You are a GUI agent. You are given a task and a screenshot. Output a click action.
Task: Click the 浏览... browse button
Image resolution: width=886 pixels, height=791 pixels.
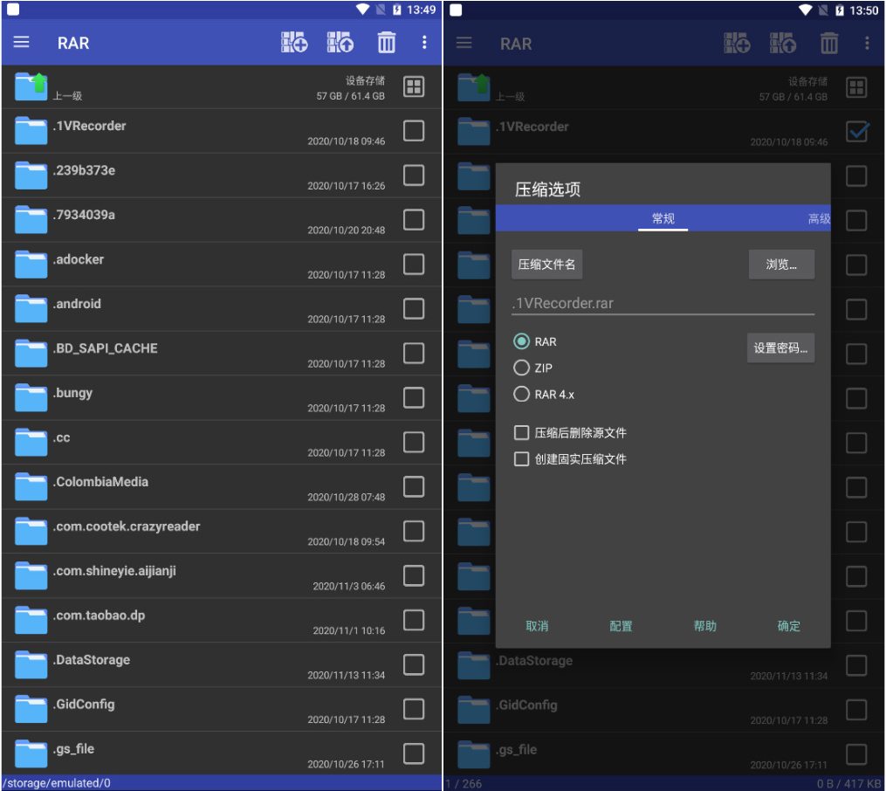click(x=781, y=265)
